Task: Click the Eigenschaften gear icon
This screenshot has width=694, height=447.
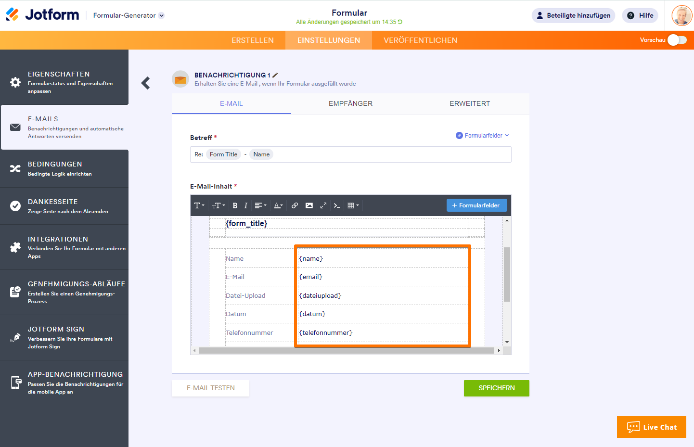Action: [x=15, y=82]
